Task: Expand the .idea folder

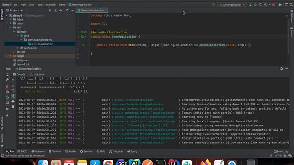Action: 10,19
